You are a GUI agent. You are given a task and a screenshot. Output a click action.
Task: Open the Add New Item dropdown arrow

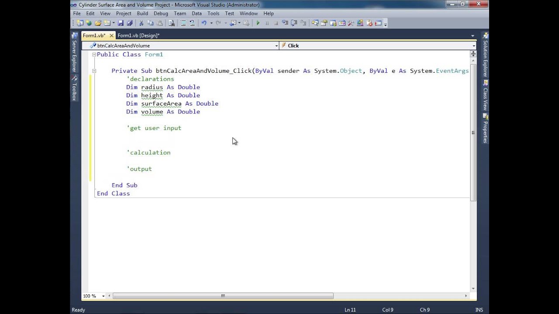pos(114,23)
